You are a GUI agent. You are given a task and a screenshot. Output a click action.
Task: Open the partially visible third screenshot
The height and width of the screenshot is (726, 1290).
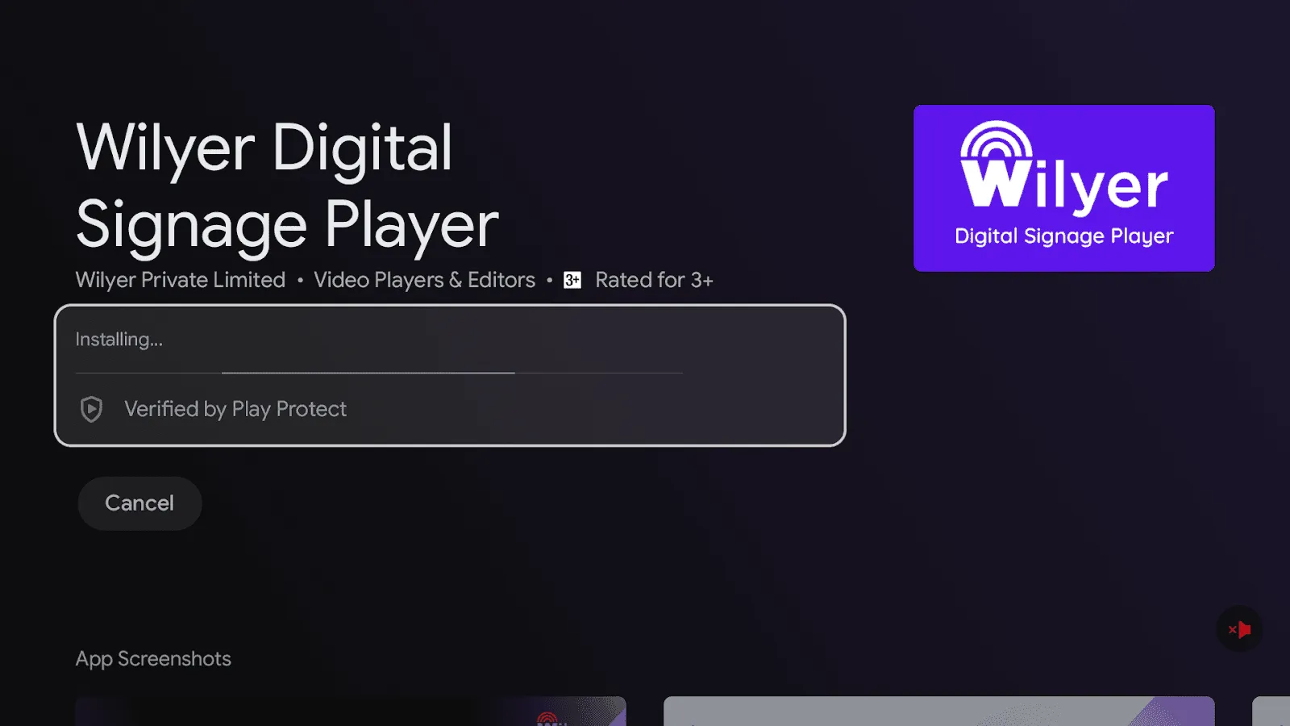1271,711
